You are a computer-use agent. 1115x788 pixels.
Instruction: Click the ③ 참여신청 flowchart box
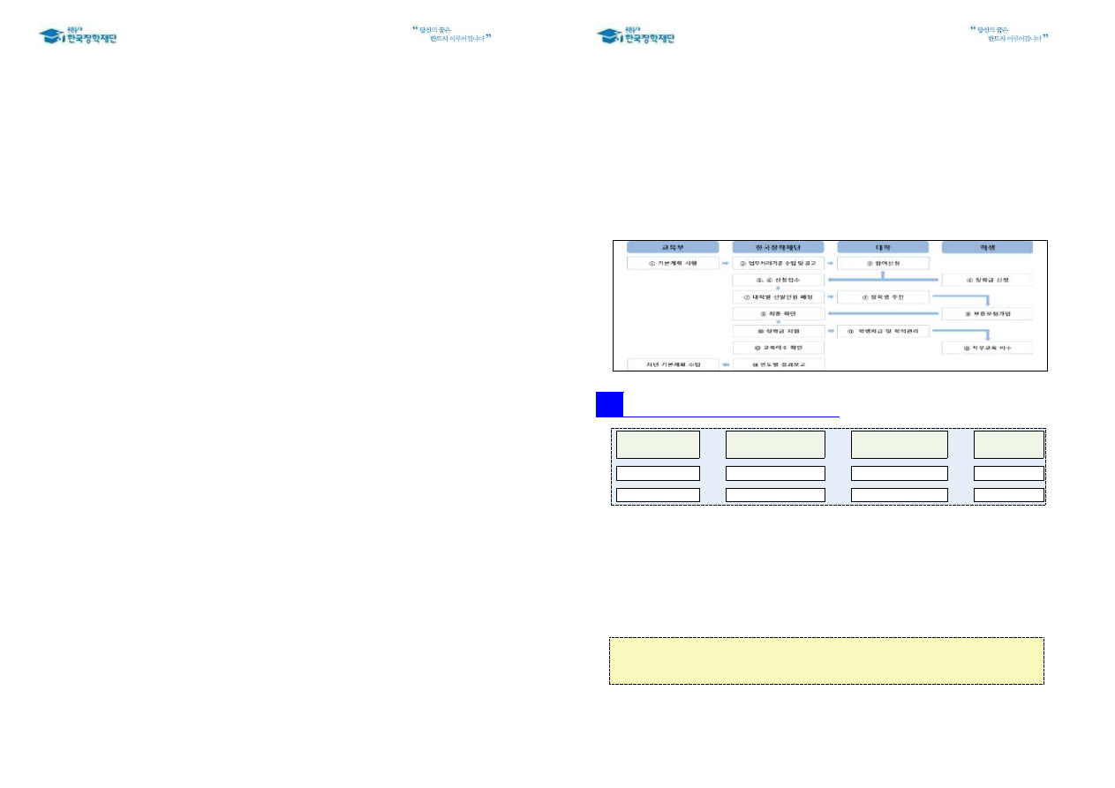point(882,263)
